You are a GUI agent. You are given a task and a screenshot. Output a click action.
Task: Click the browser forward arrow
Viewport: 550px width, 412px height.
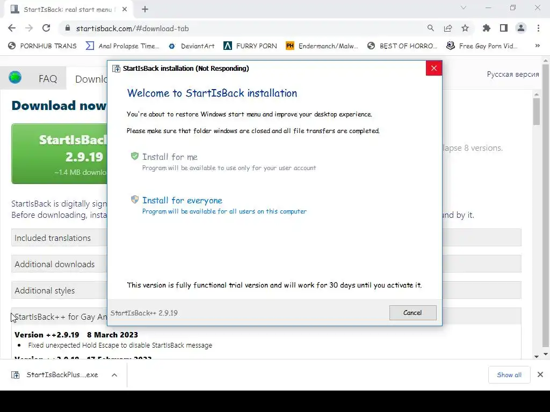pyautogui.click(x=29, y=28)
